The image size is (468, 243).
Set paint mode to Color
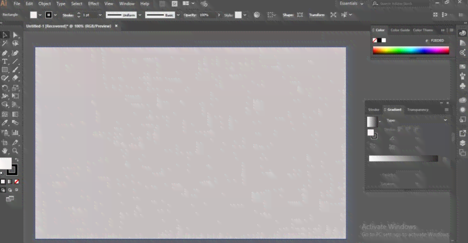[3, 182]
